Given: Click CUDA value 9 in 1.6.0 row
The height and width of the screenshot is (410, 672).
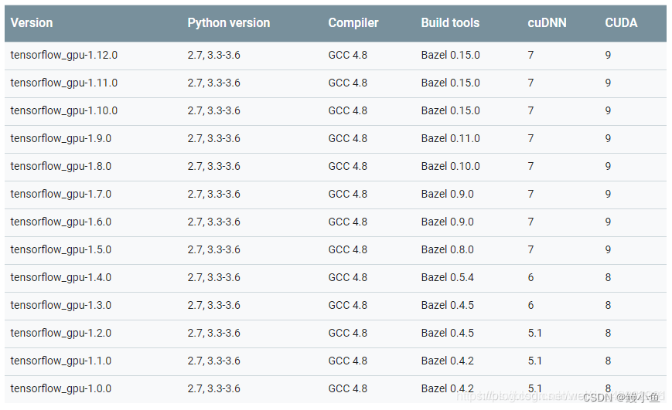Looking at the screenshot, I should click(608, 222).
